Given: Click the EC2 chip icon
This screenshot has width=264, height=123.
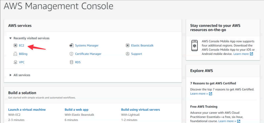Looking at the screenshot, I should click(15, 45).
